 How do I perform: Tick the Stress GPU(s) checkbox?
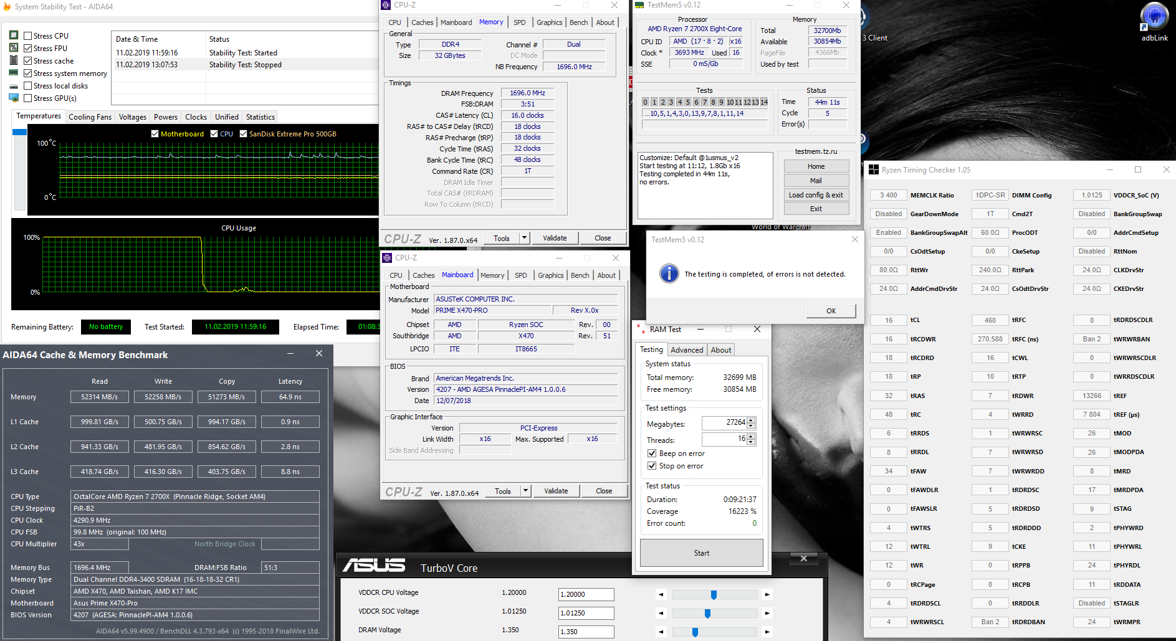point(28,98)
